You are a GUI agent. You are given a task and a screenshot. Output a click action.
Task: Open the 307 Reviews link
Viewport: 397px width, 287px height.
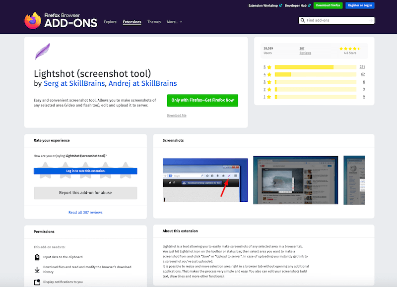click(305, 51)
